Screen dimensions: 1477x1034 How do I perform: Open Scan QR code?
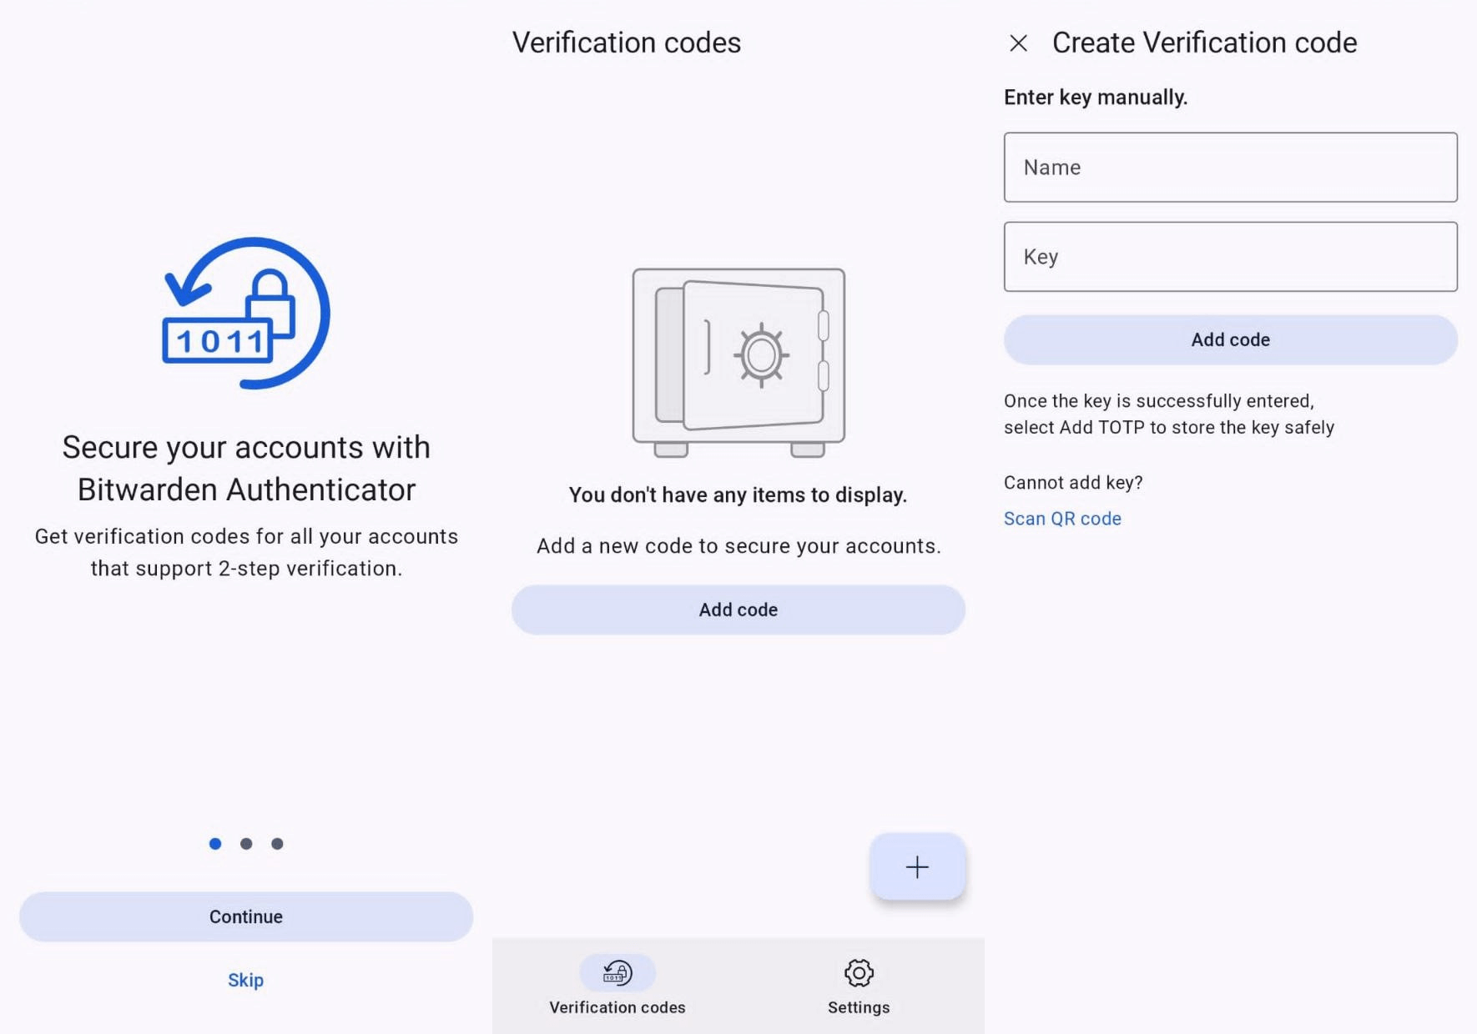1061,518
